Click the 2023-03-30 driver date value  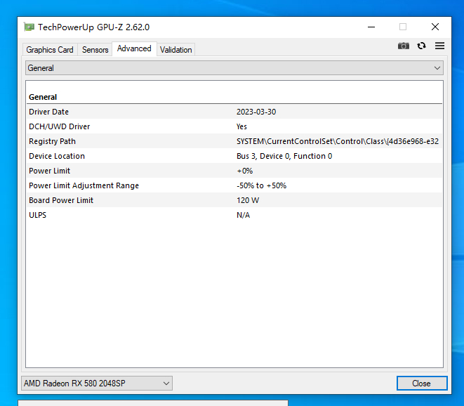pos(256,112)
